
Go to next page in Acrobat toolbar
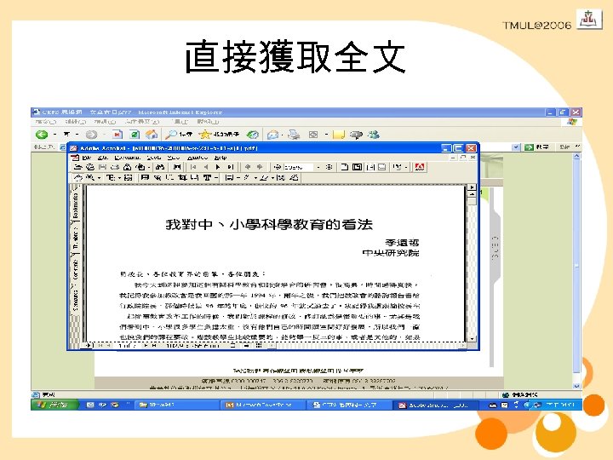(218, 167)
